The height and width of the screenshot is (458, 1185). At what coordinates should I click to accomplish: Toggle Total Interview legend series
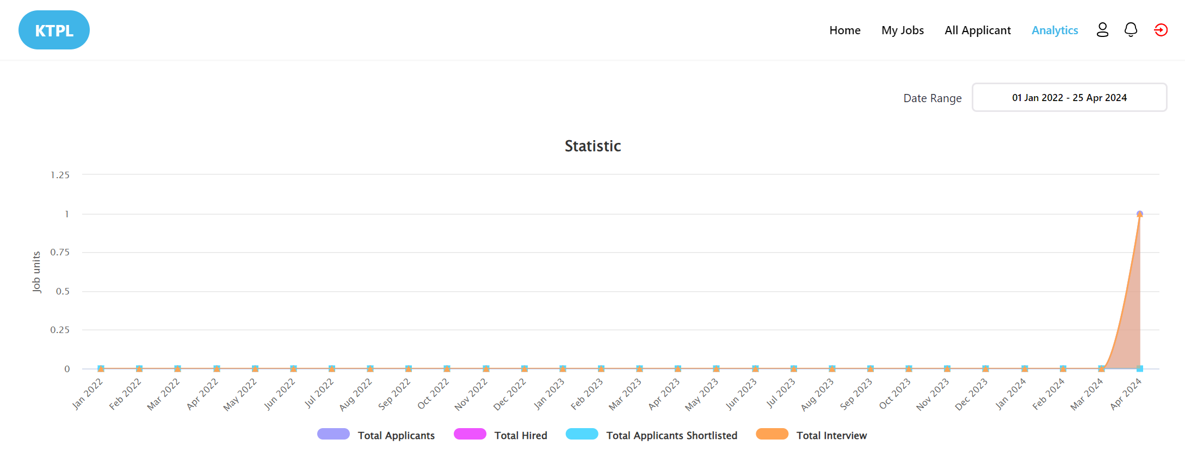(x=831, y=435)
